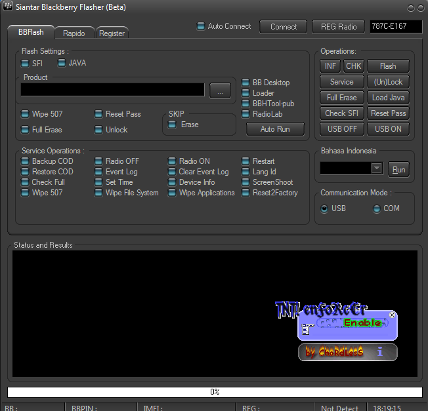Browse for product with the ... button
This screenshot has height=411, width=428.
click(220, 90)
